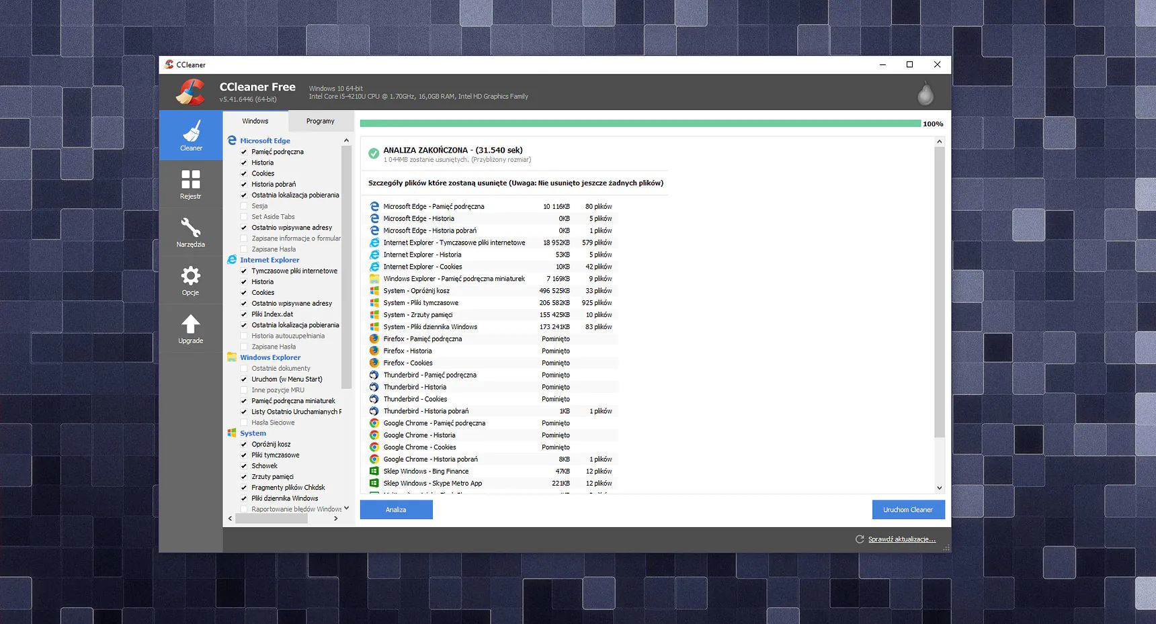The image size is (1156, 624).
Task: Check Historia autouzupełniania under Internet Explorer
Action: [244, 335]
